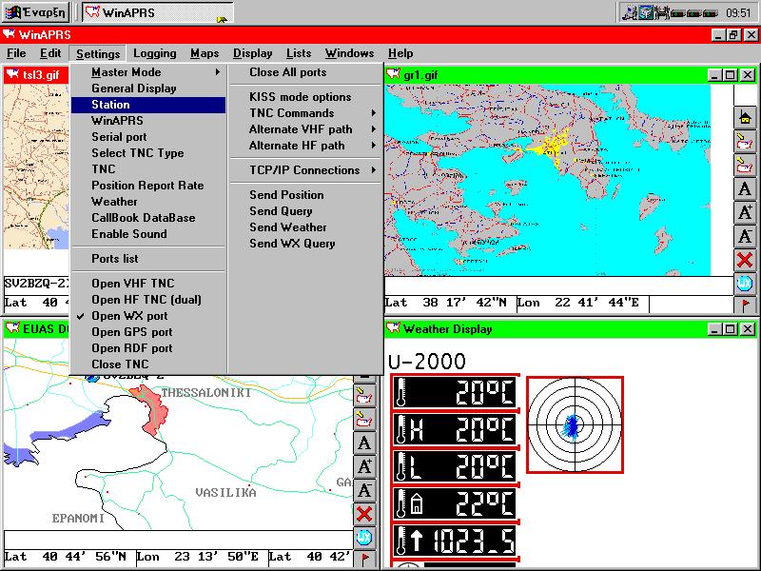Image resolution: width=761 pixels, height=571 pixels.
Task: Click the 09:51 taskbar clock
Action: point(738,13)
